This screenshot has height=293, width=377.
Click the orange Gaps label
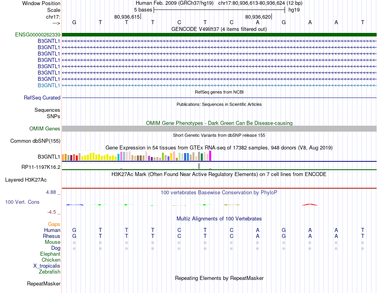click(54, 224)
